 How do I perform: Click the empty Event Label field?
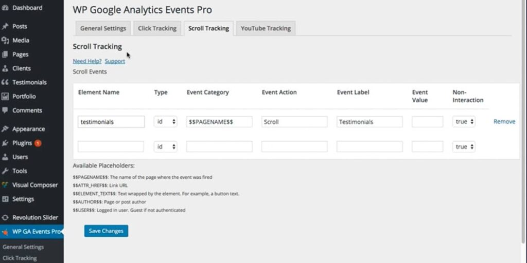tap(370, 146)
